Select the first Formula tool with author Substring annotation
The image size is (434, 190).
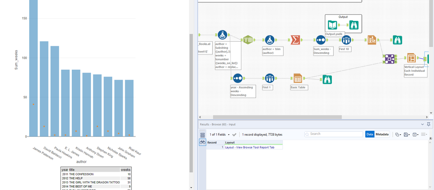coord(223,35)
